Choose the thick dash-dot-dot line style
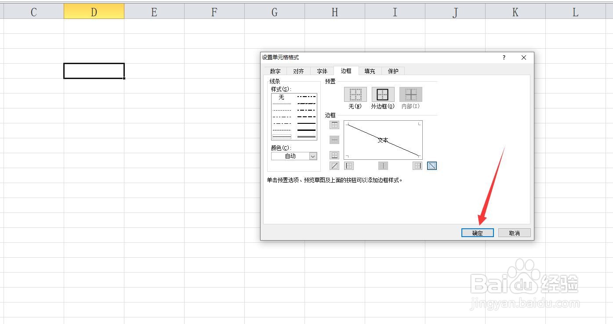This screenshot has width=613, height=324. click(306, 97)
